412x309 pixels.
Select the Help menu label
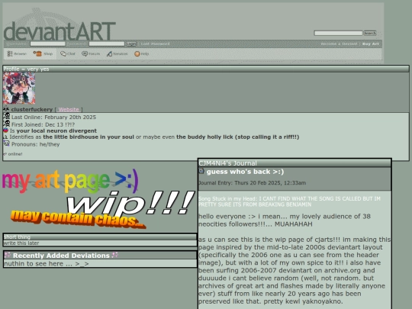coord(145,54)
